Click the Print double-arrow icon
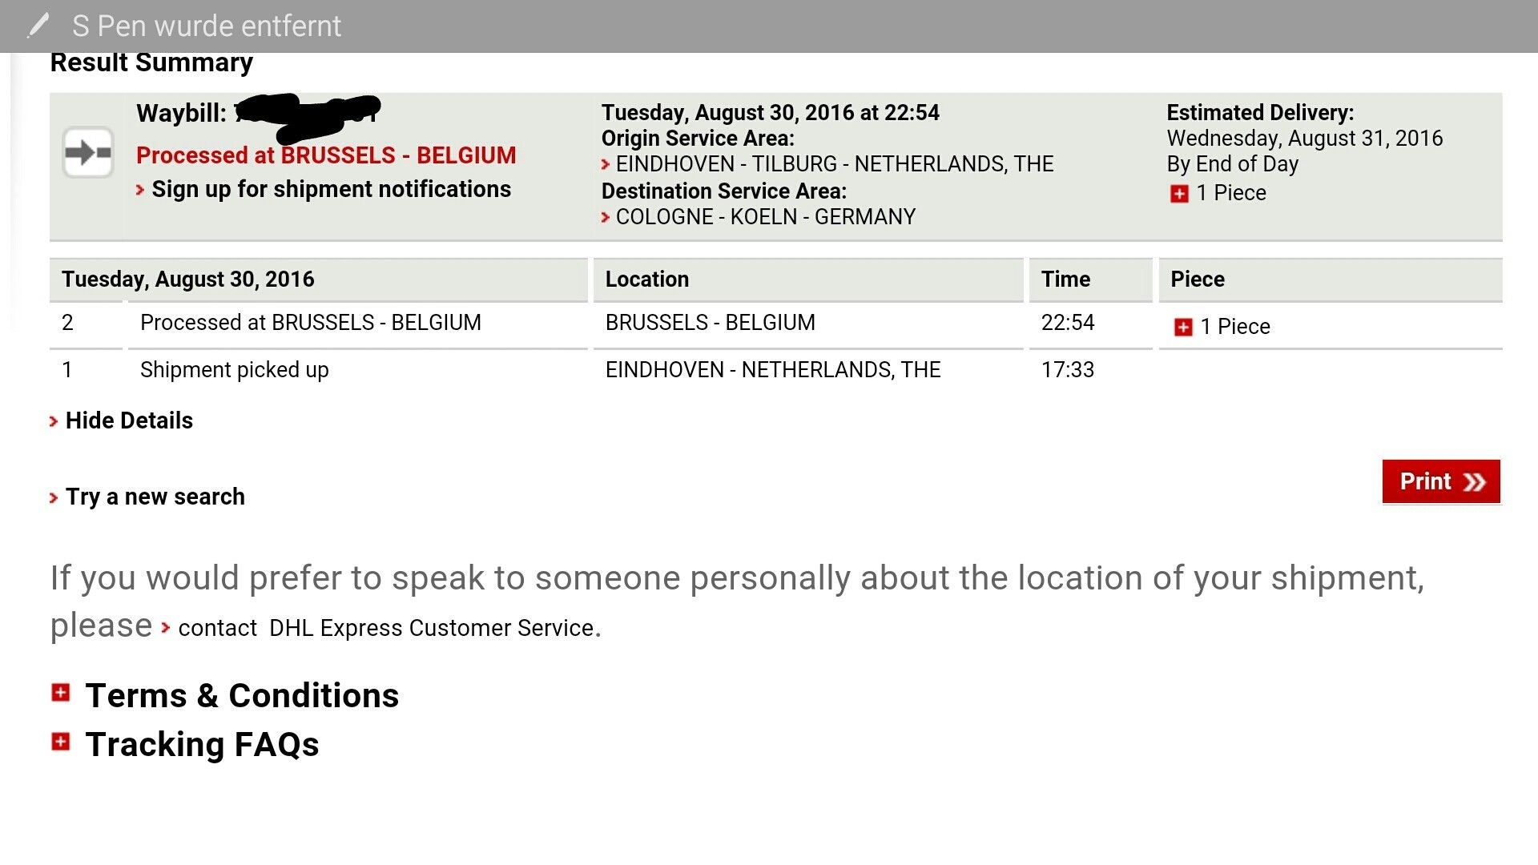This screenshot has width=1538, height=865. pos(1475,482)
